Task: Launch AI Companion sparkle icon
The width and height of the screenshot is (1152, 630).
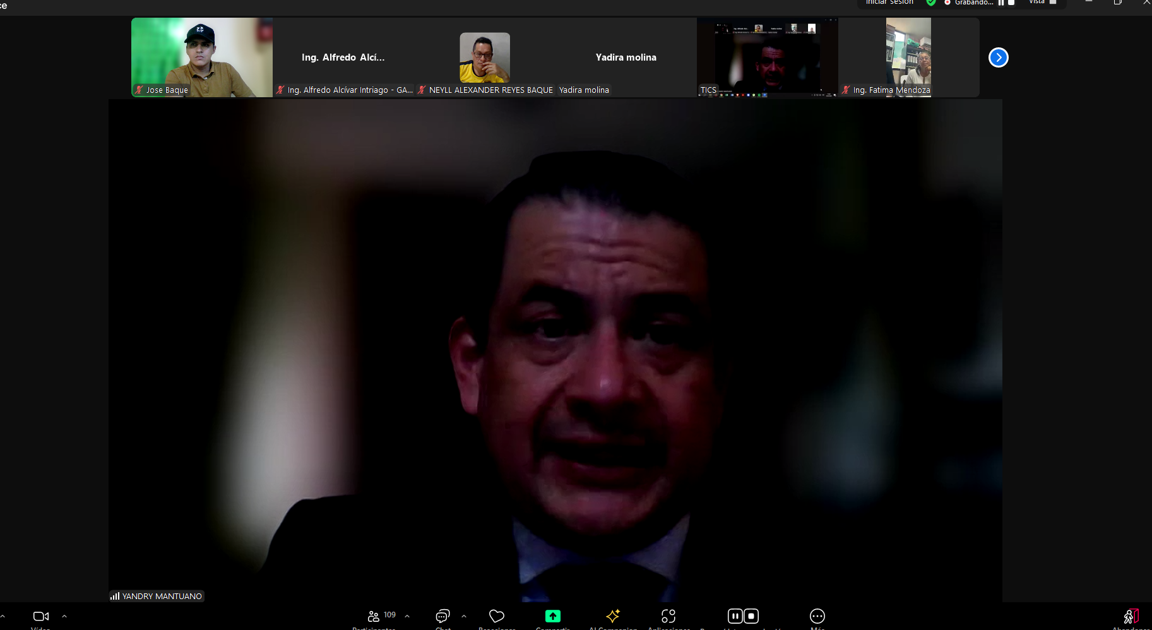Action: point(612,616)
